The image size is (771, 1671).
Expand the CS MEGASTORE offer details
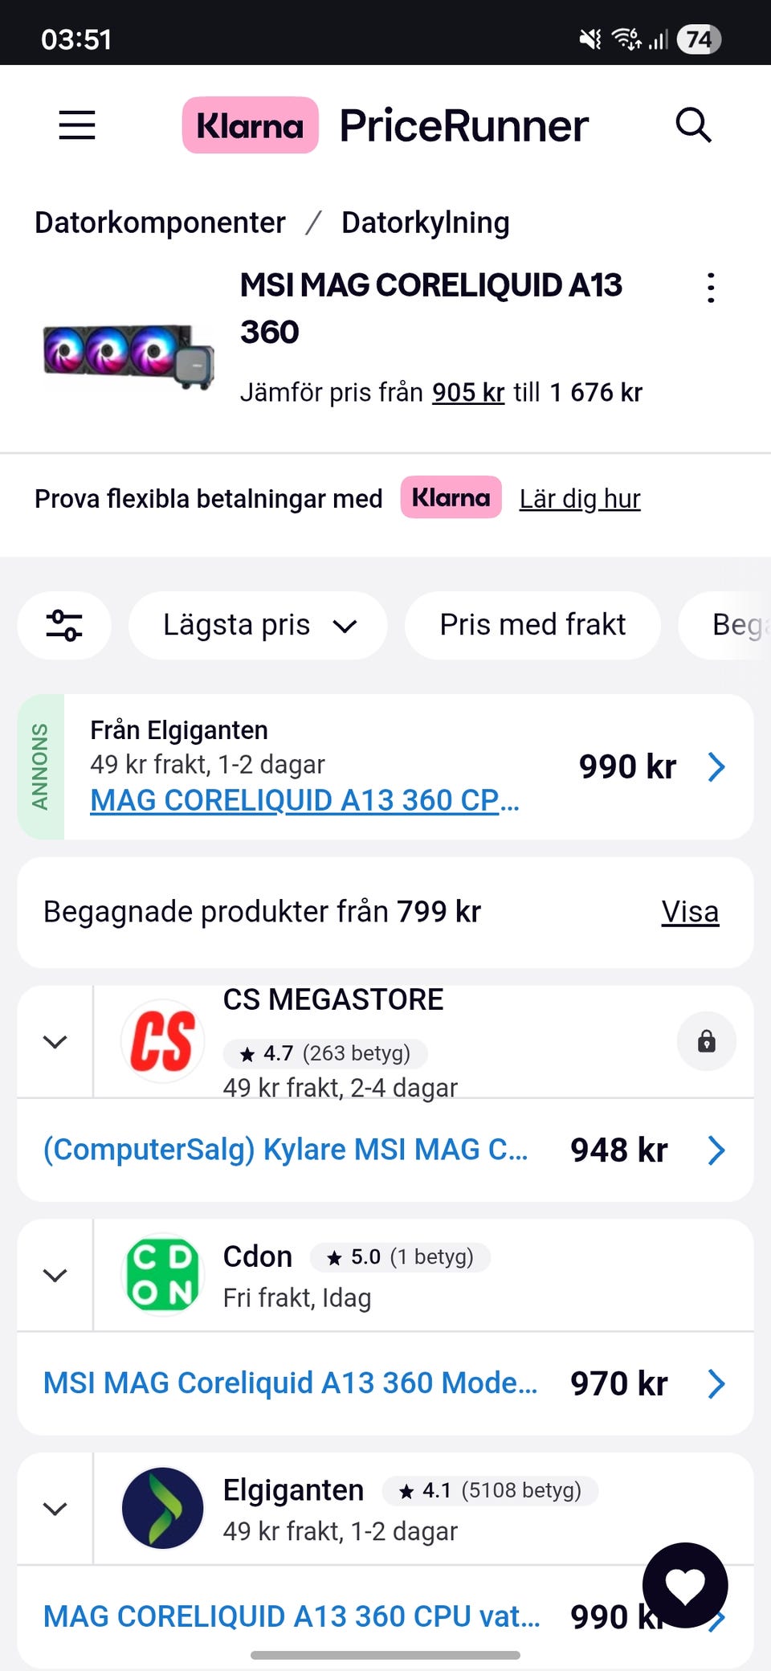point(55,1042)
